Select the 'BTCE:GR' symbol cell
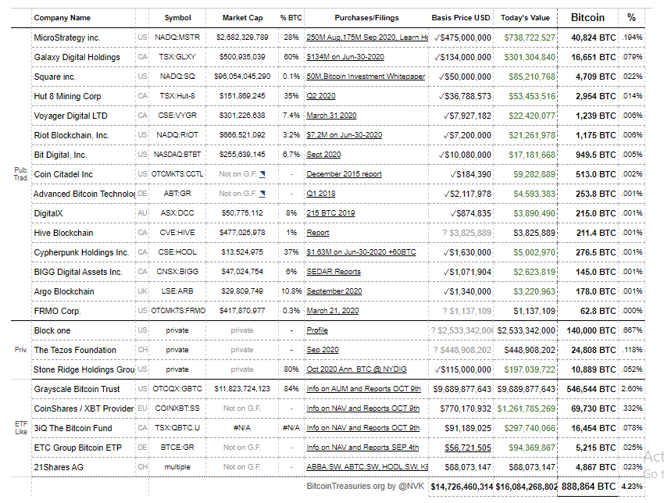Viewport: 664px width, 503px height. click(x=177, y=447)
